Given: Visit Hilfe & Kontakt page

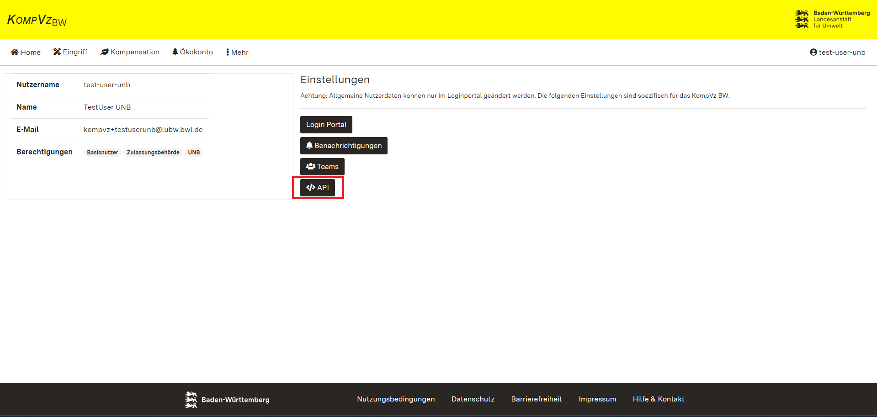Looking at the screenshot, I should click(658, 399).
